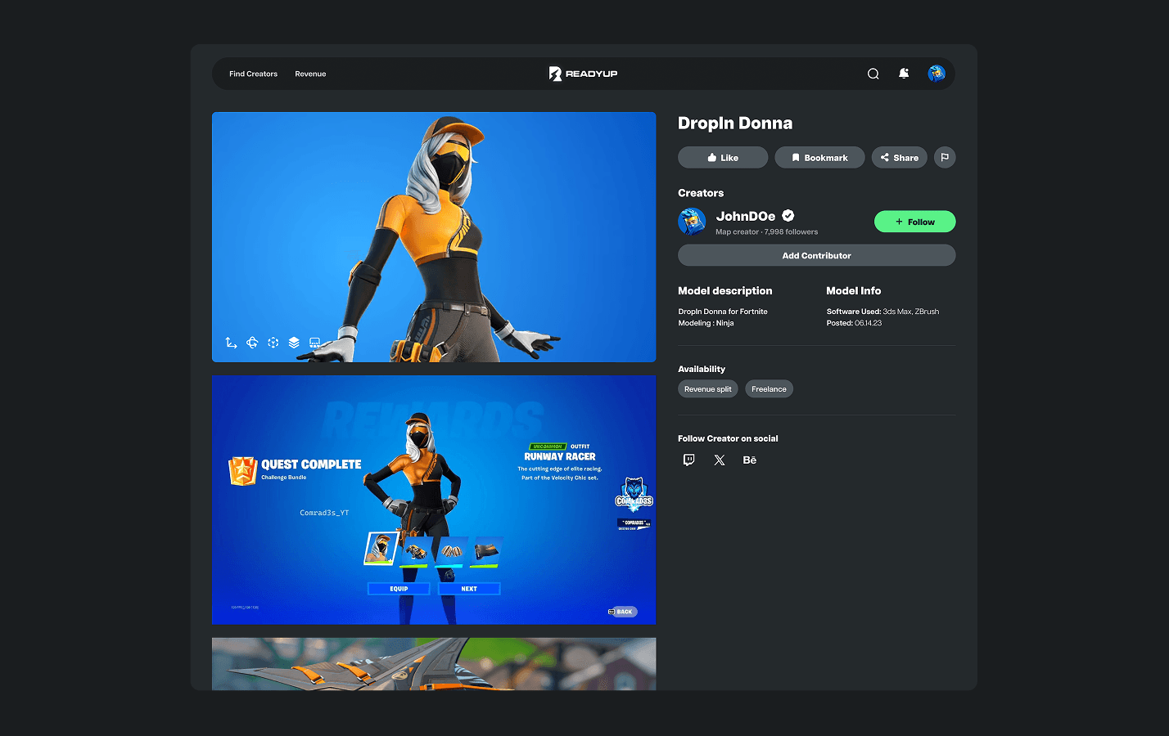Screen dimensions: 1169x736
Task: Select the Revenue split availability tag
Action: click(707, 389)
